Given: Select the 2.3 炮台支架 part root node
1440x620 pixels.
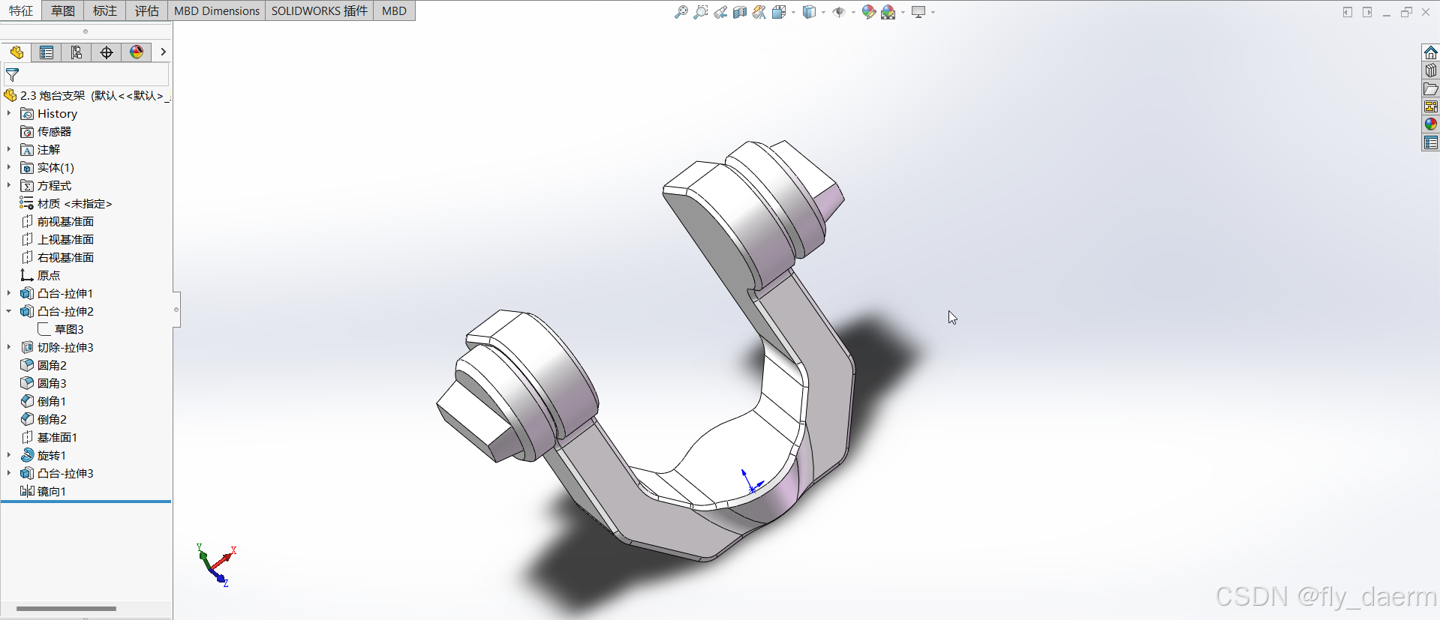Looking at the screenshot, I should click(87, 95).
